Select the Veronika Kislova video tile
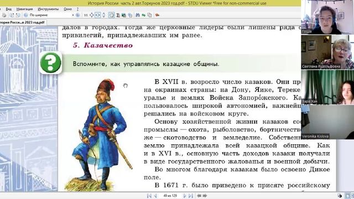Viewport: 354px width, 199px height. pos(327,122)
